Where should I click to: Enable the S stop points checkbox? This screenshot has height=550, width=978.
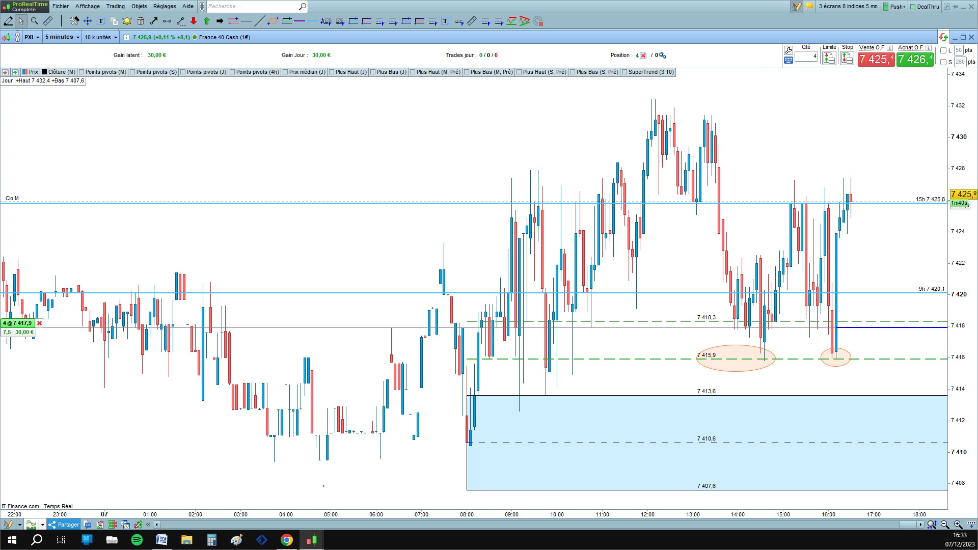943,62
